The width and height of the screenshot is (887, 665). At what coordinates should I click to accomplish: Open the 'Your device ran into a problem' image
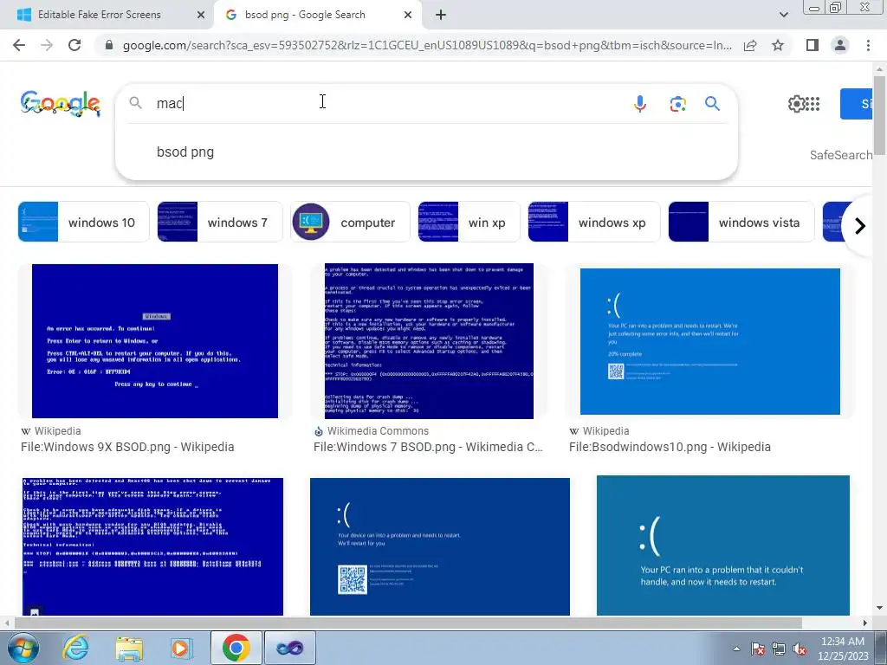pyautogui.click(x=439, y=546)
